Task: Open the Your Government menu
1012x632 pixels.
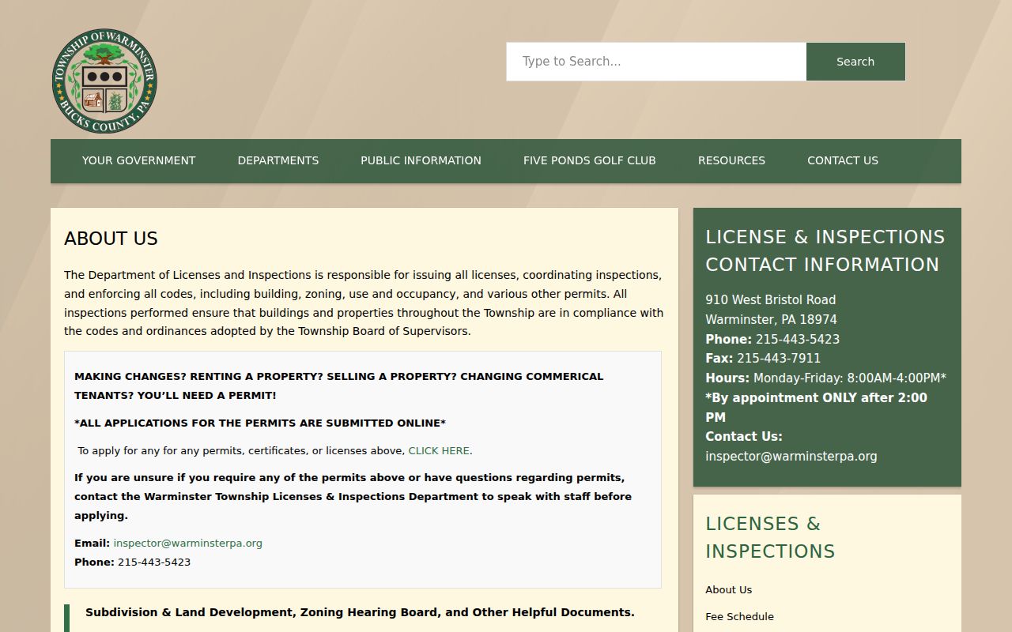Action: pos(138,160)
